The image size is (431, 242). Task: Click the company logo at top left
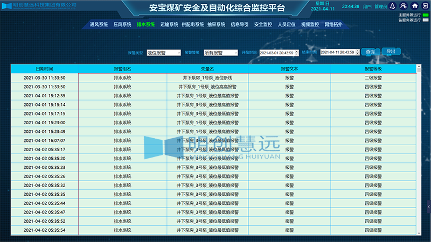pos(6,5)
